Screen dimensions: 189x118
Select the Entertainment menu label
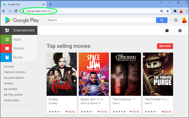point(24,30)
